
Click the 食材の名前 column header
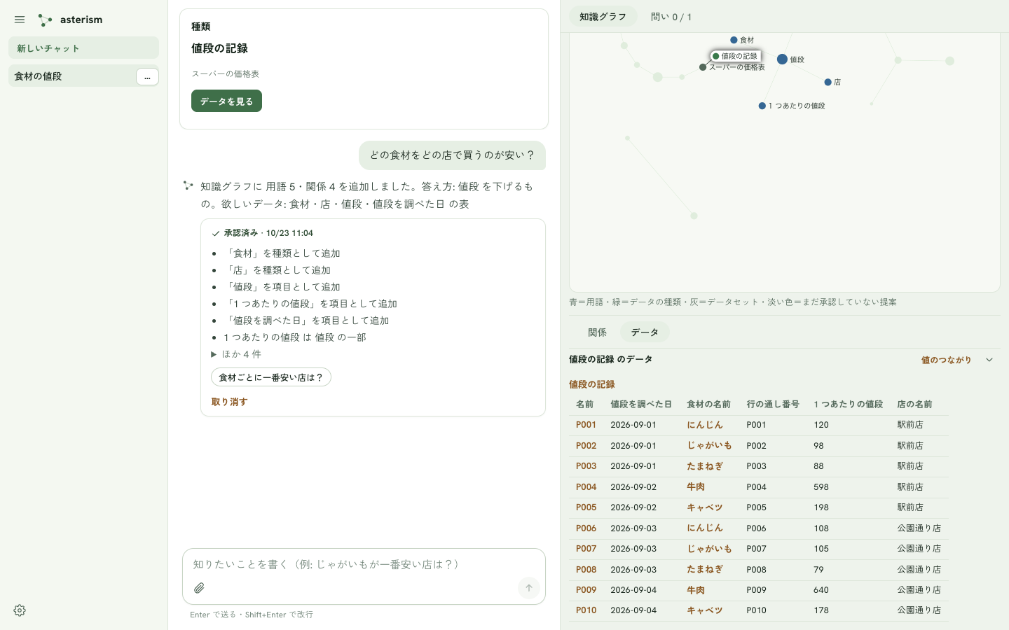[708, 404]
